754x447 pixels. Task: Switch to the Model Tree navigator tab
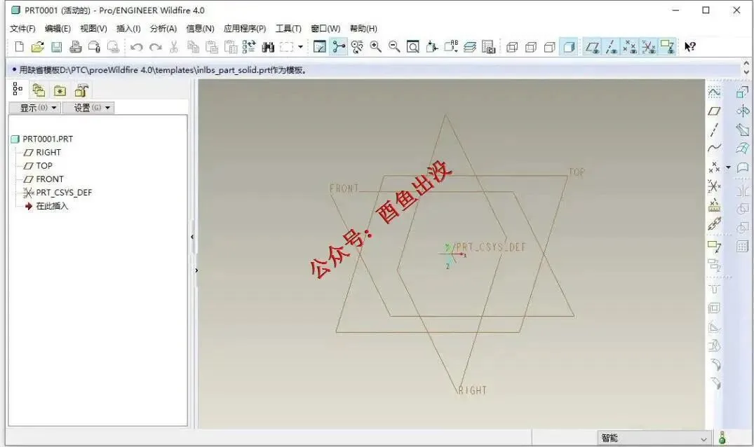pyautogui.click(x=18, y=89)
